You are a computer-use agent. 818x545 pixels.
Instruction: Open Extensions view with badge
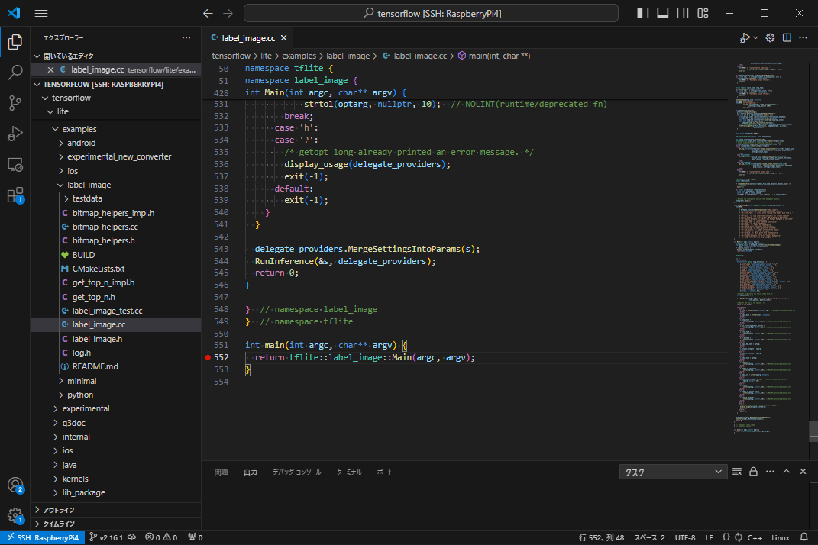[x=15, y=195]
